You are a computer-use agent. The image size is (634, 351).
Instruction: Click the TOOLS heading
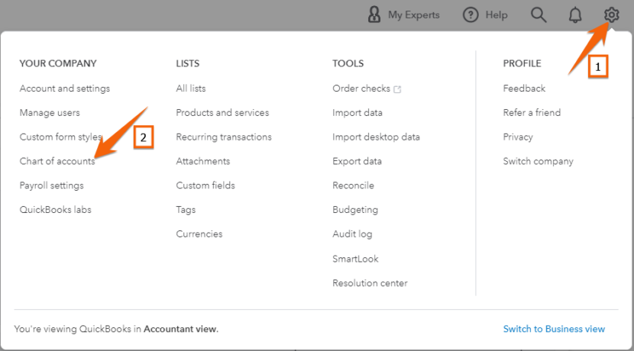point(348,63)
